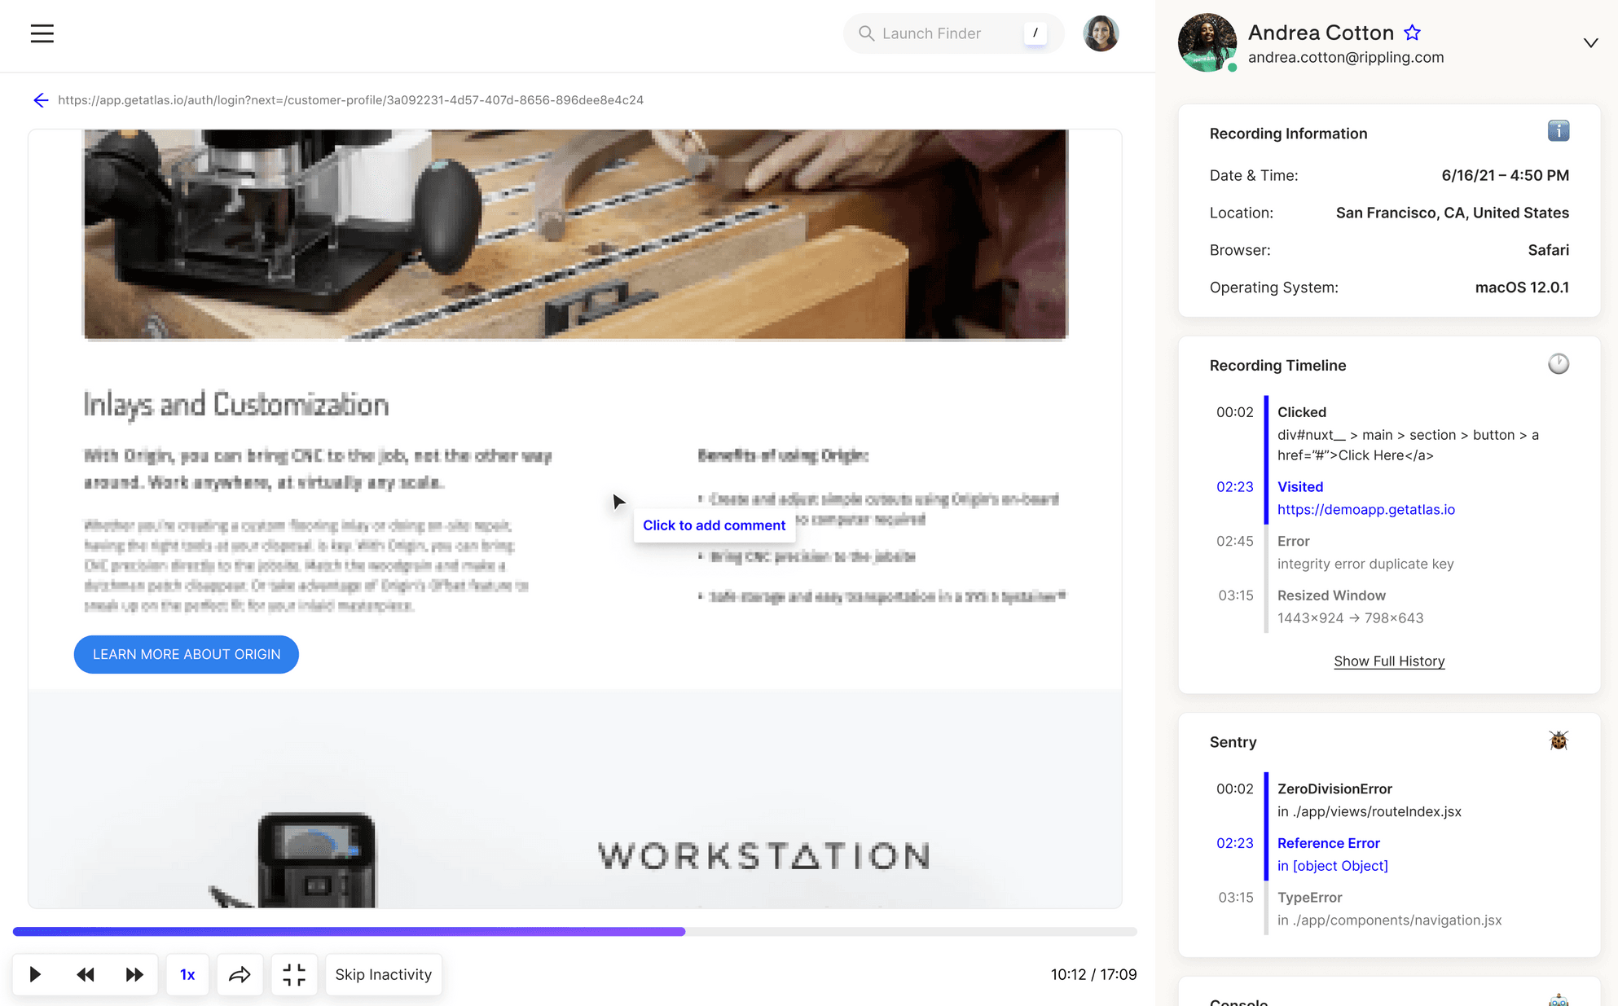Viewport: 1618px width, 1006px height.
Task: Click the Skip Inactivity toggle button
Action: [384, 973]
